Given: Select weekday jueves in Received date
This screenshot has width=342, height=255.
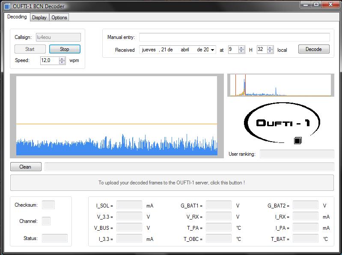Looking at the screenshot, I should pyautogui.click(x=149, y=50).
